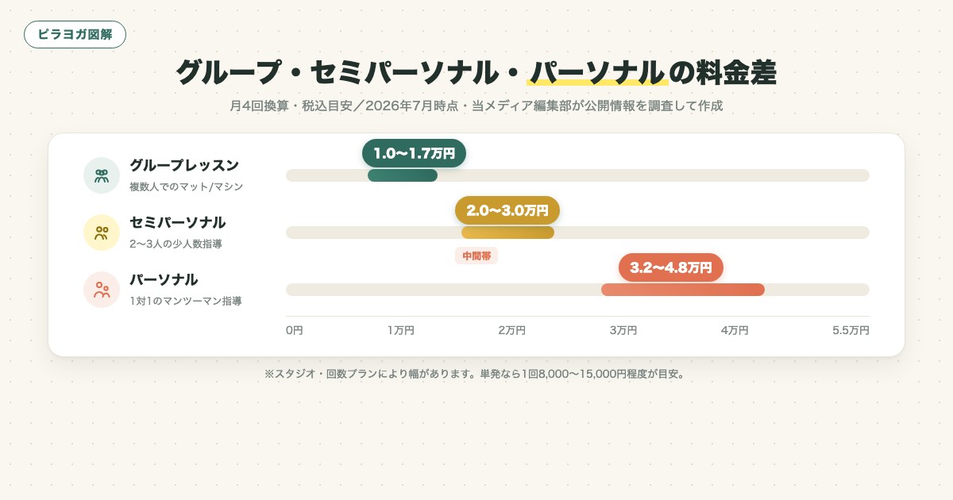Screen dimensions: 953x500
Task: Click the 3万円 axis label
Action: click(623, 330)
